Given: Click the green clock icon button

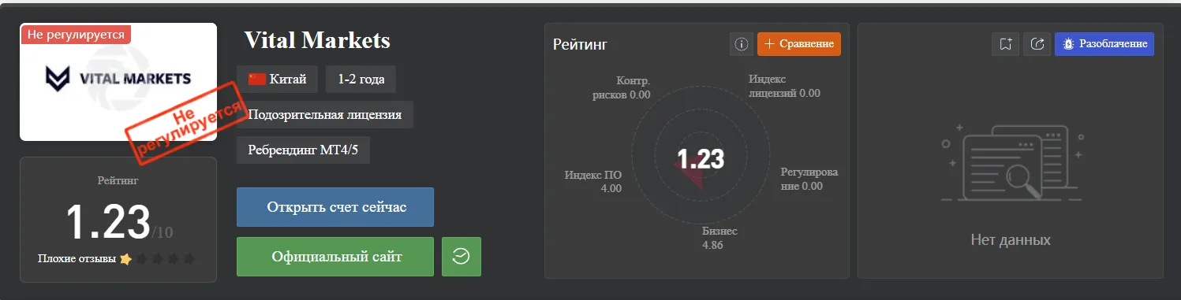Looking at the screenshot, I should click(x=462, y=257).
